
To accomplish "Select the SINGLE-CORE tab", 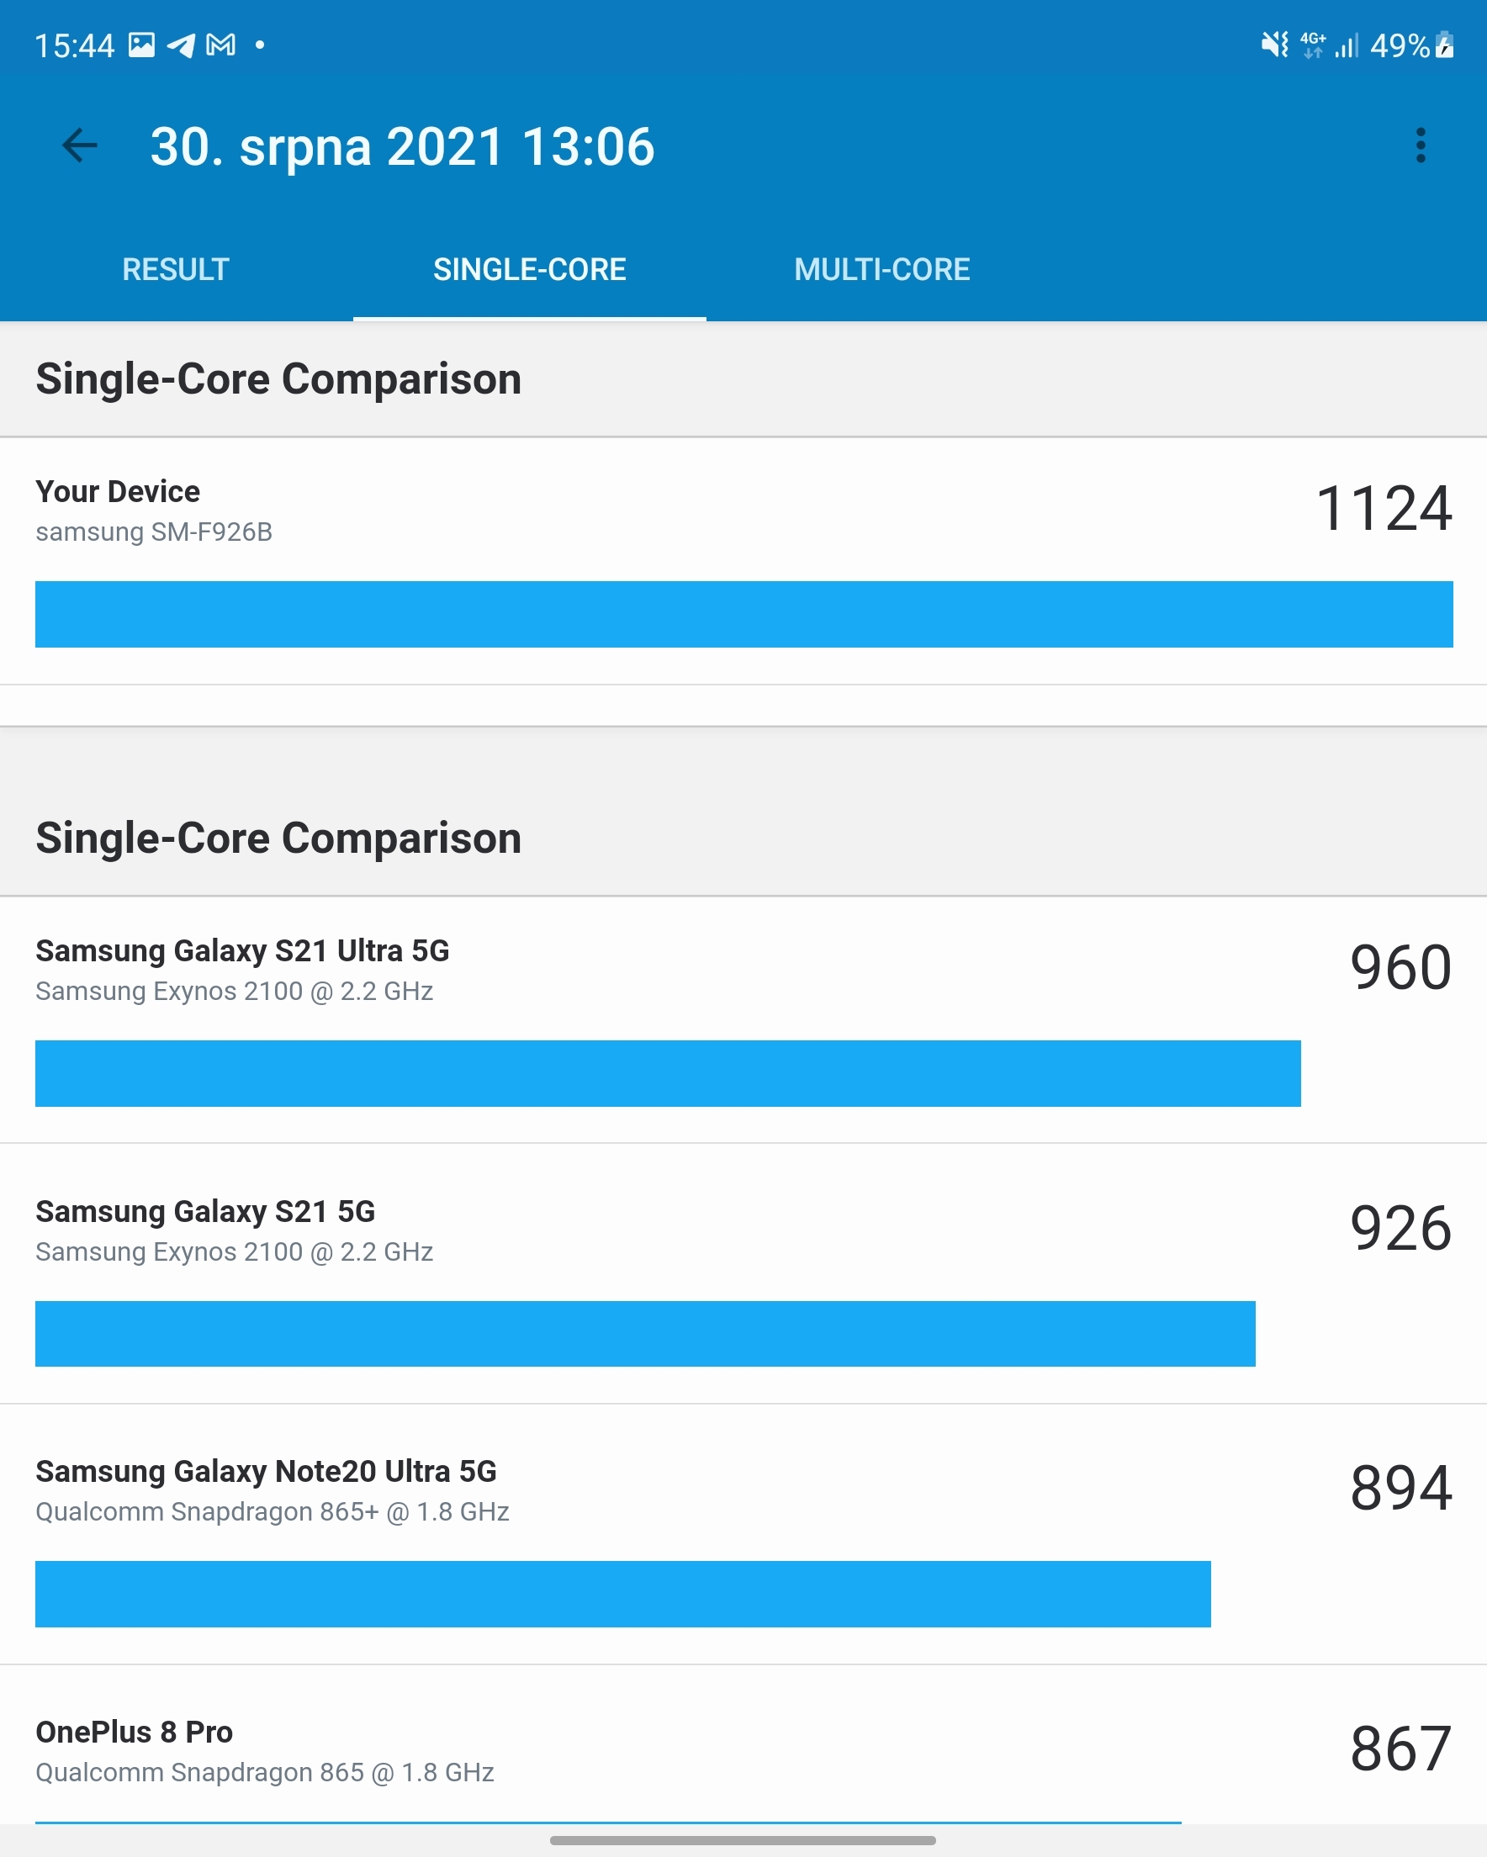I will pos(529,270).
